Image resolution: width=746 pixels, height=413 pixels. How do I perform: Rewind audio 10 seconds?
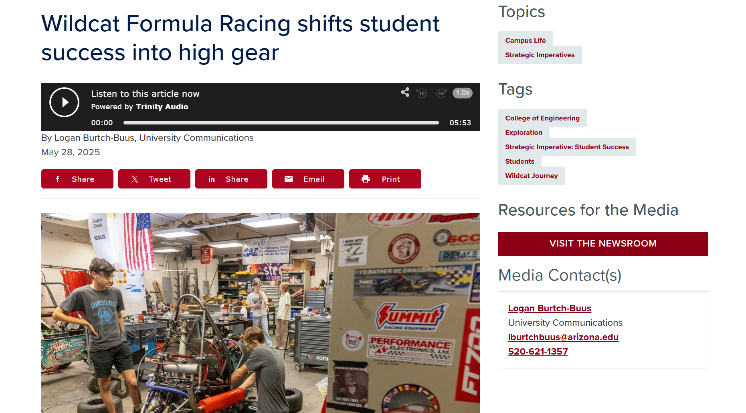422,93
